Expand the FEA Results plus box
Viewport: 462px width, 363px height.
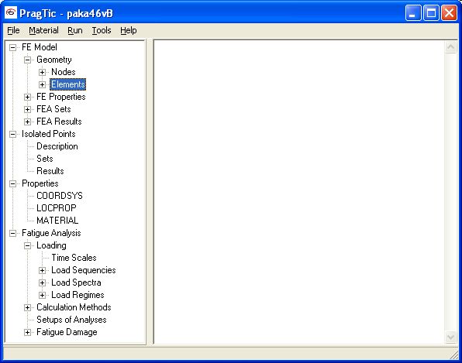pyautogui.click(x=27, y=122)
